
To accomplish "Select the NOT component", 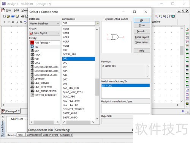I will point(79,50).
